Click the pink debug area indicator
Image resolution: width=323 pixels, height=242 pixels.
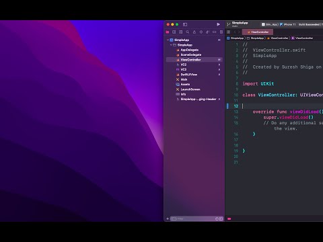tap(229, 218)
